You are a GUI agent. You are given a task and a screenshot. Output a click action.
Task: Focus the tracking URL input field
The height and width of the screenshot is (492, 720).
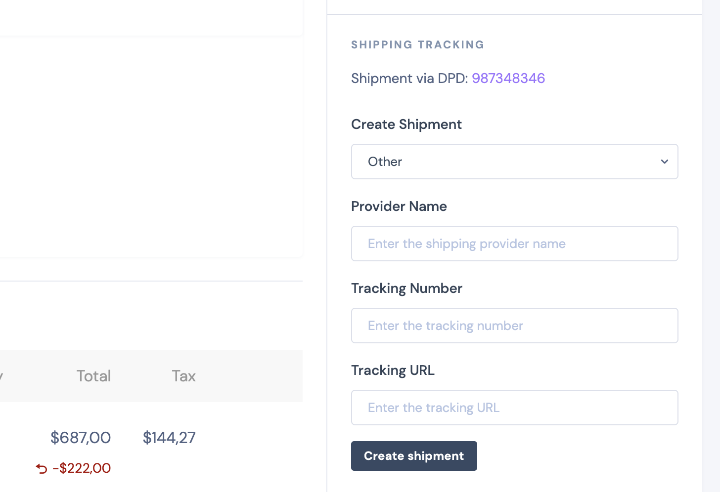pos(514,408)
